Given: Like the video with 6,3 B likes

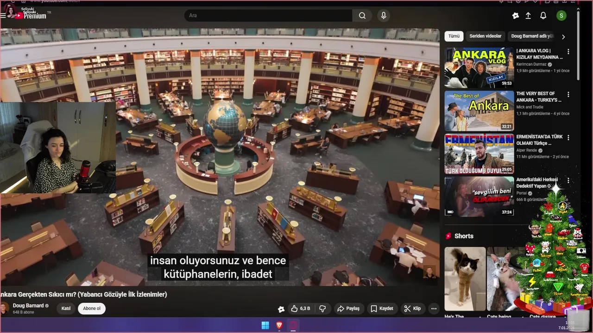Looking at the screenshot, I should tap(301, 308).
